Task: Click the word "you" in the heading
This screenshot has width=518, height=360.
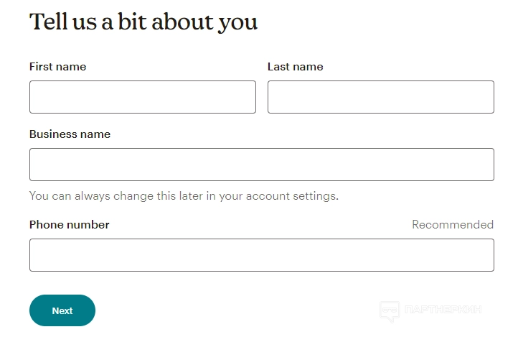Action: coord(237,22)
